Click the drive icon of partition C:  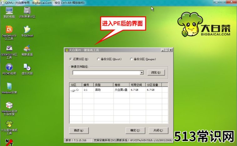[73, 90]
